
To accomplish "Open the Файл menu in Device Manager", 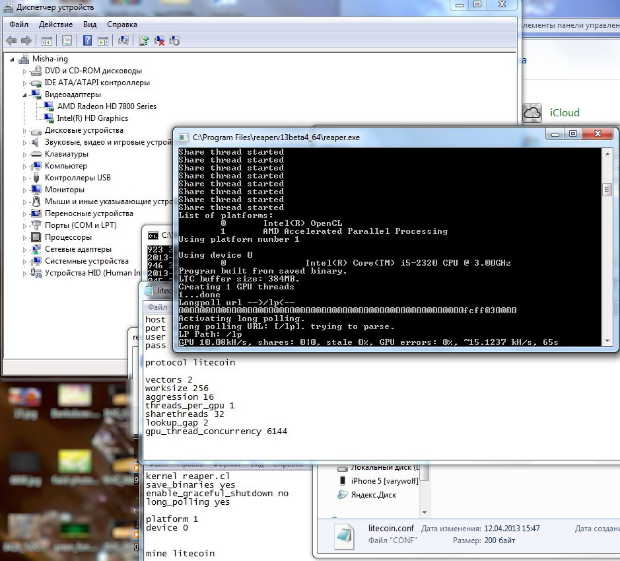I will (x=18, y=24).
